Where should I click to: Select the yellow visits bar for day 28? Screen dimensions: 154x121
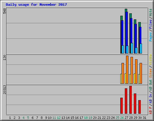click(130, 79)
